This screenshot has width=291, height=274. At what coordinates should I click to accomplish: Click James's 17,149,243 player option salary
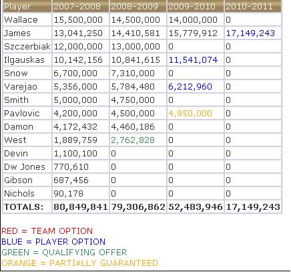[x=250, y=33]
